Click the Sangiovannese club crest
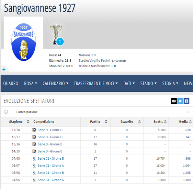 coord(23,42)
